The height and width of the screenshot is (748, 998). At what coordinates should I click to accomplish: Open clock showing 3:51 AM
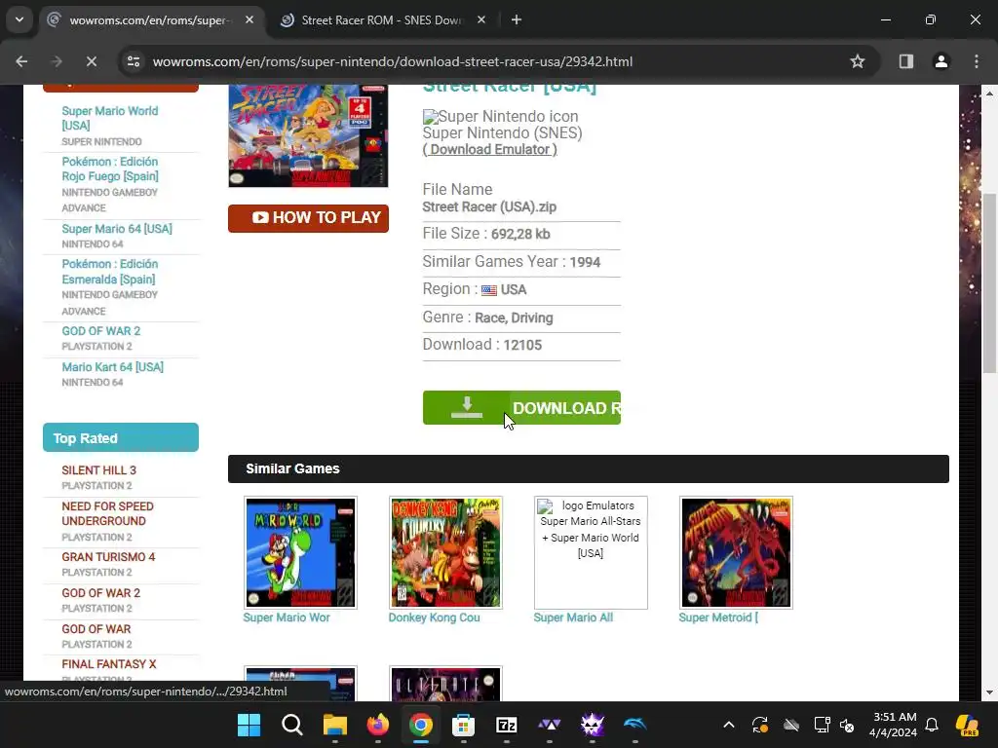pos(894,725)
